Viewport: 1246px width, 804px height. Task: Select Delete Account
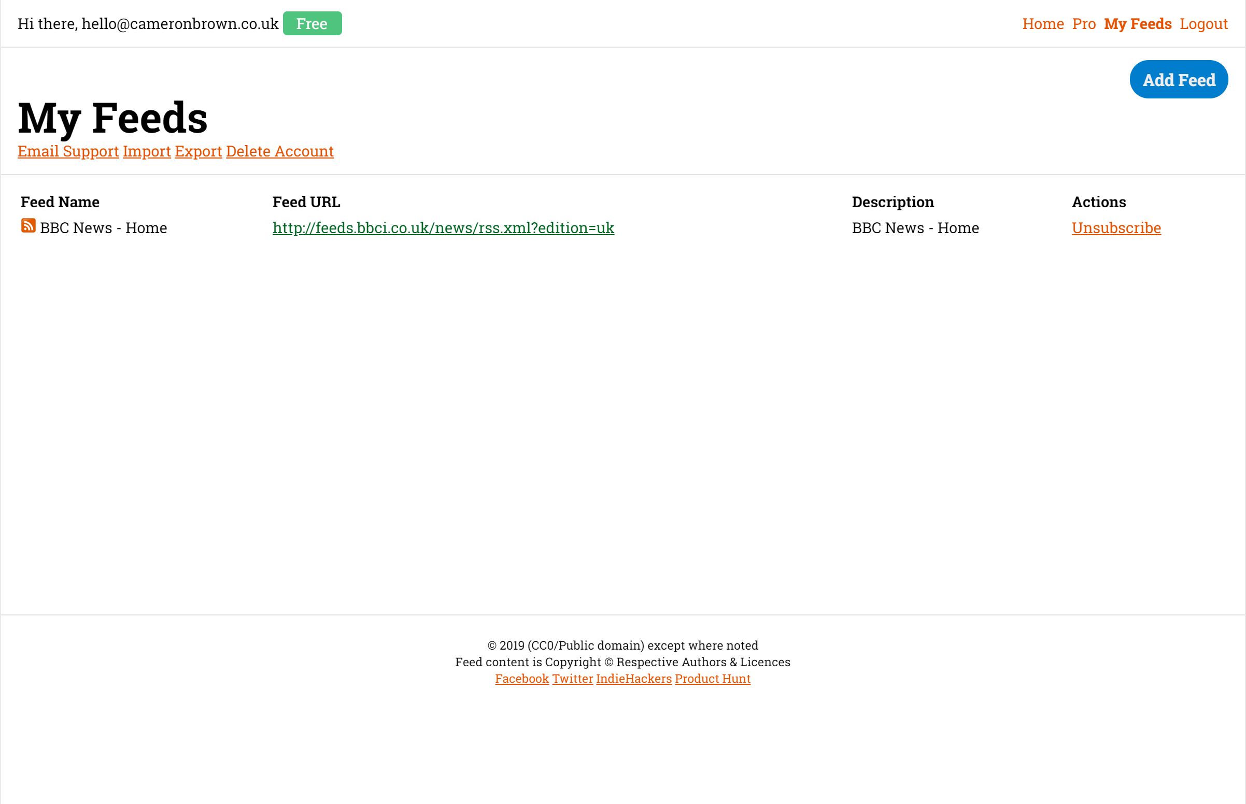coord(280,151)
